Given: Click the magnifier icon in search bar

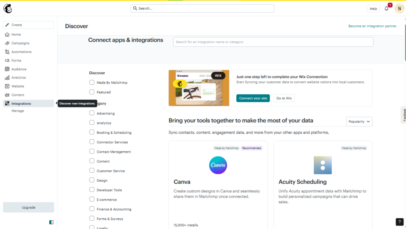Looking at the screenshot, I should [x=135, y=8].
